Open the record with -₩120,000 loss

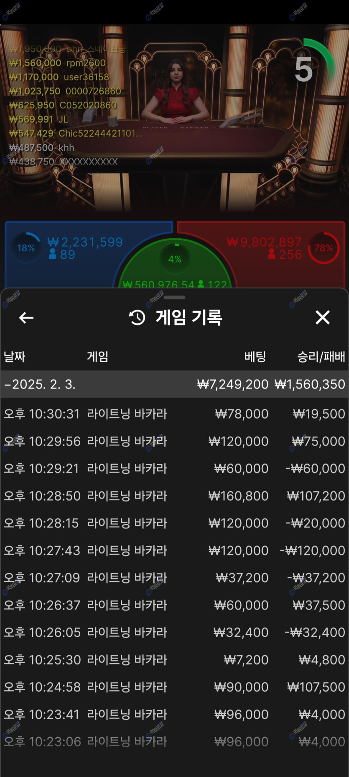coord(174,550)
